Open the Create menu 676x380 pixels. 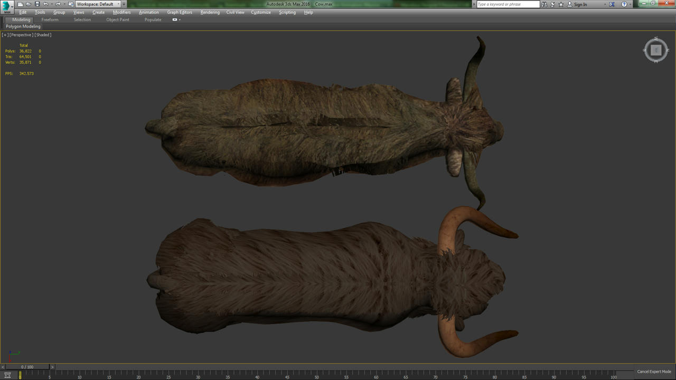[99, 12]
